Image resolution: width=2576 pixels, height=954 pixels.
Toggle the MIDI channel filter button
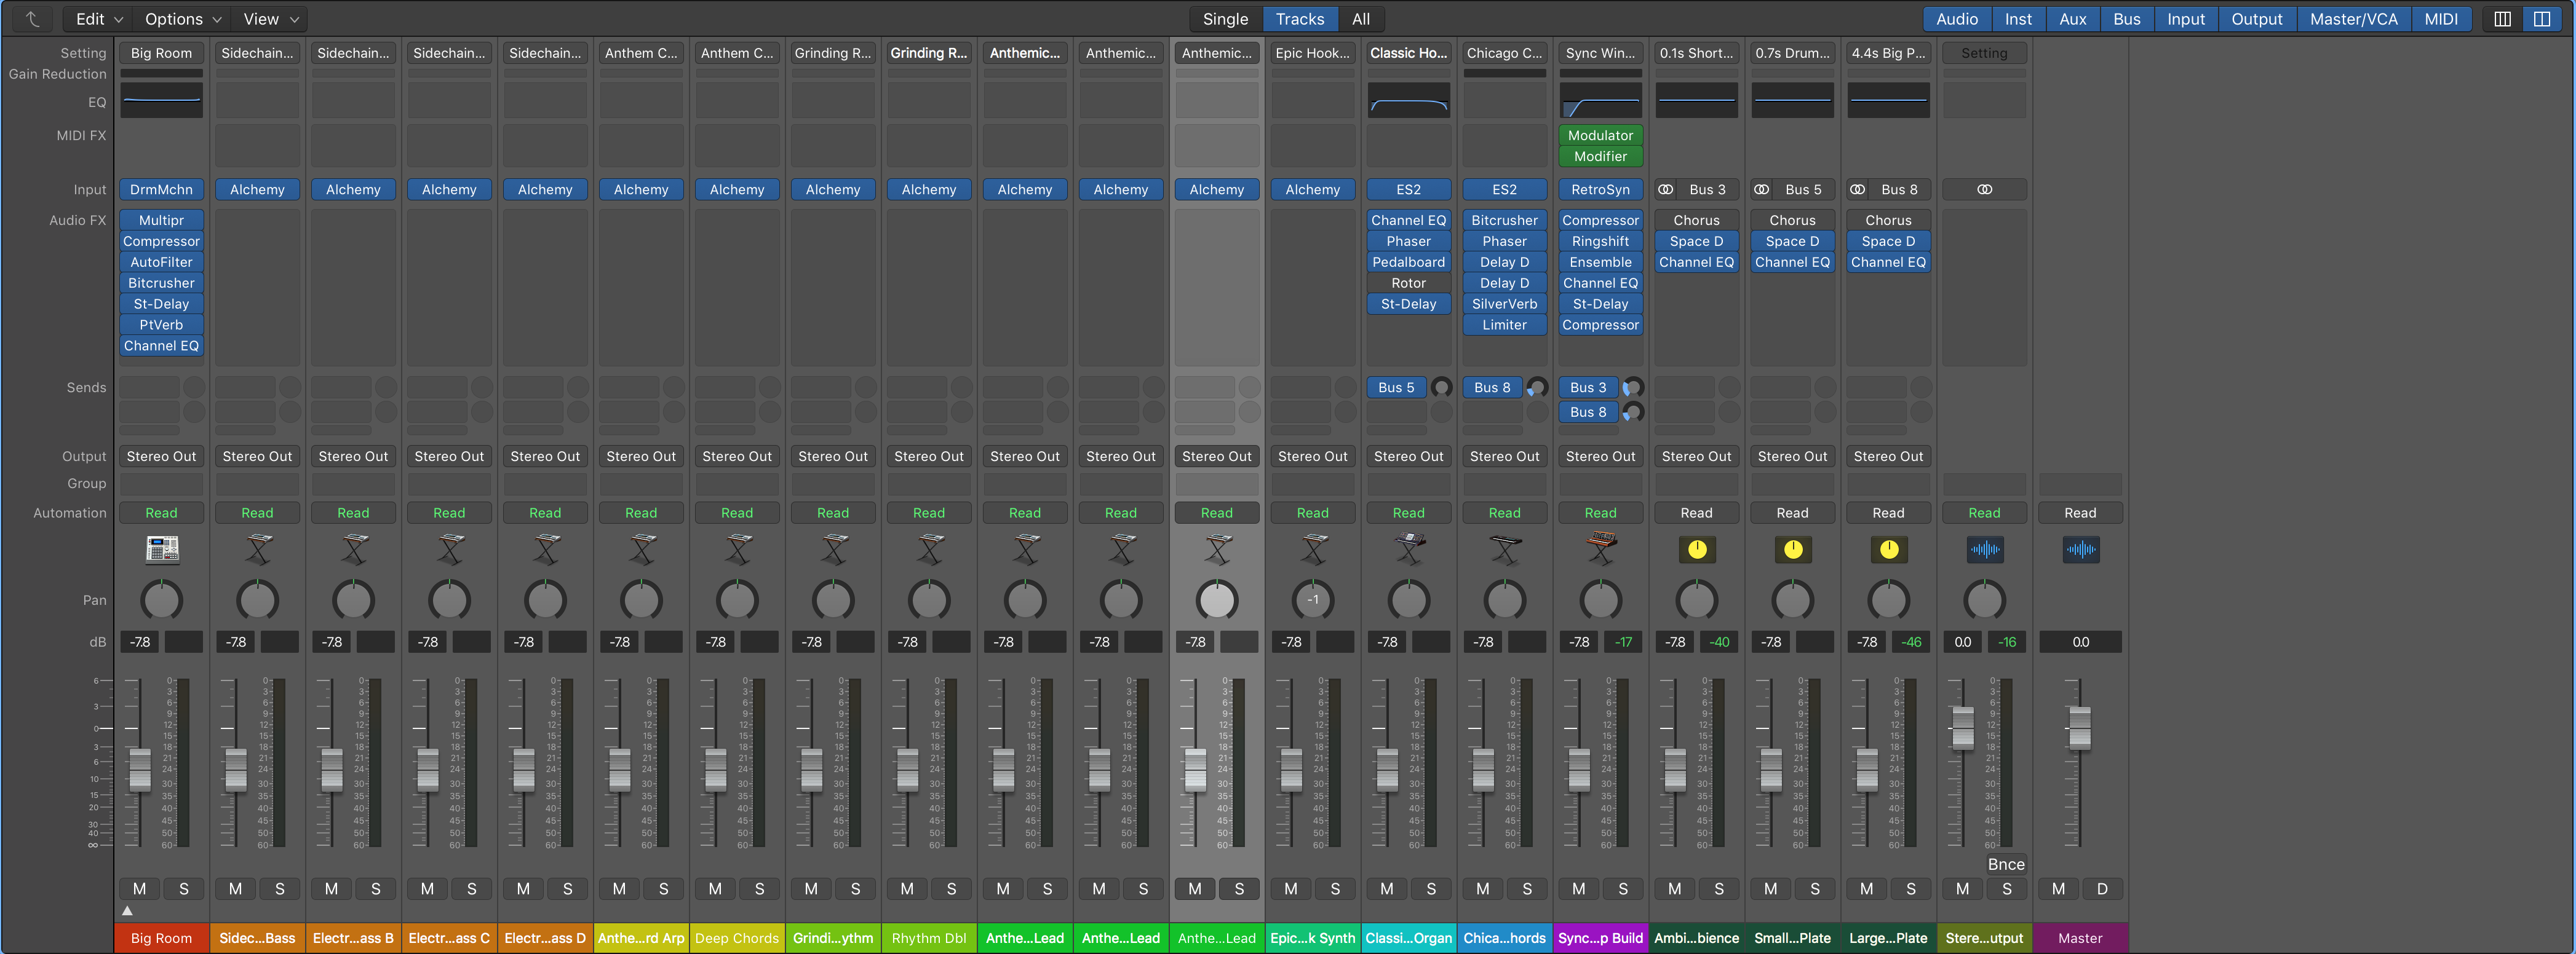tap(2441, 18)
